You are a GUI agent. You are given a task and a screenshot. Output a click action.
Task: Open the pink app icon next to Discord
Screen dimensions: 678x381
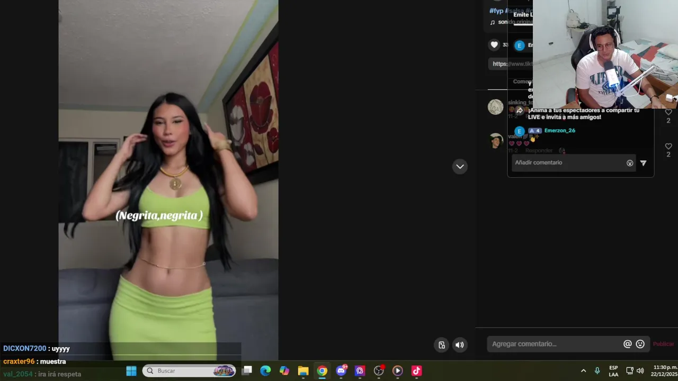coord(360,371)
